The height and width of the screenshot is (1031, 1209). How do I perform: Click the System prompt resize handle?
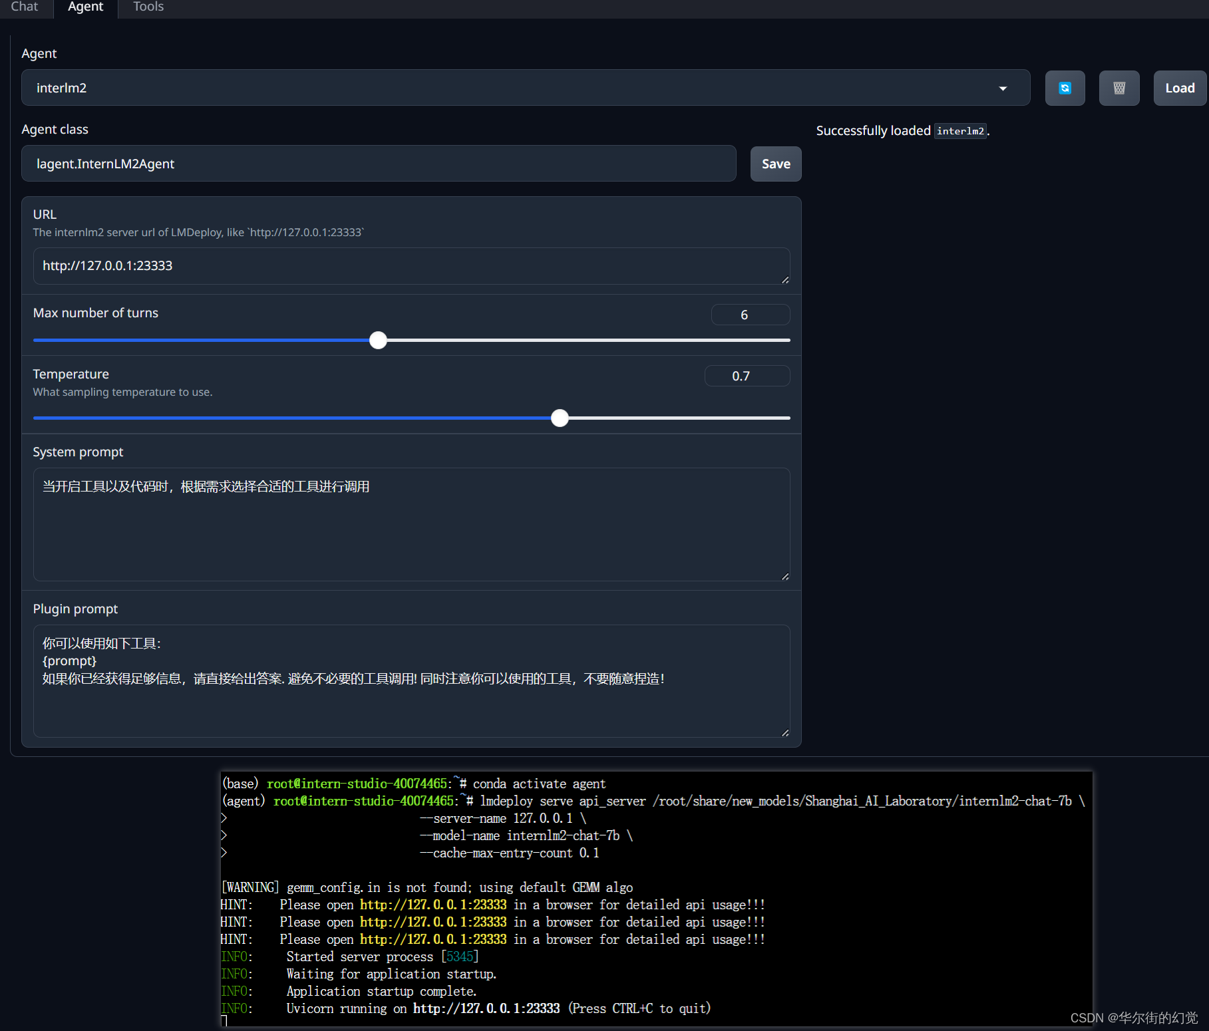[785, 577]
